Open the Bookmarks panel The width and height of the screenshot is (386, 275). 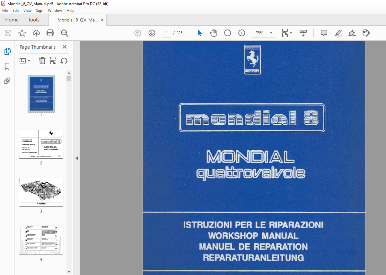pyautogui.click(x=7, y=66)
